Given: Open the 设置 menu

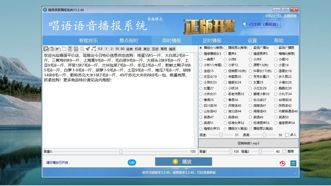Looking at the screenshot, I should [x=252, y=40].
